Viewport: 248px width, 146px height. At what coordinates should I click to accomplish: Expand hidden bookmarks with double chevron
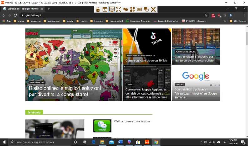pos(225,21)
